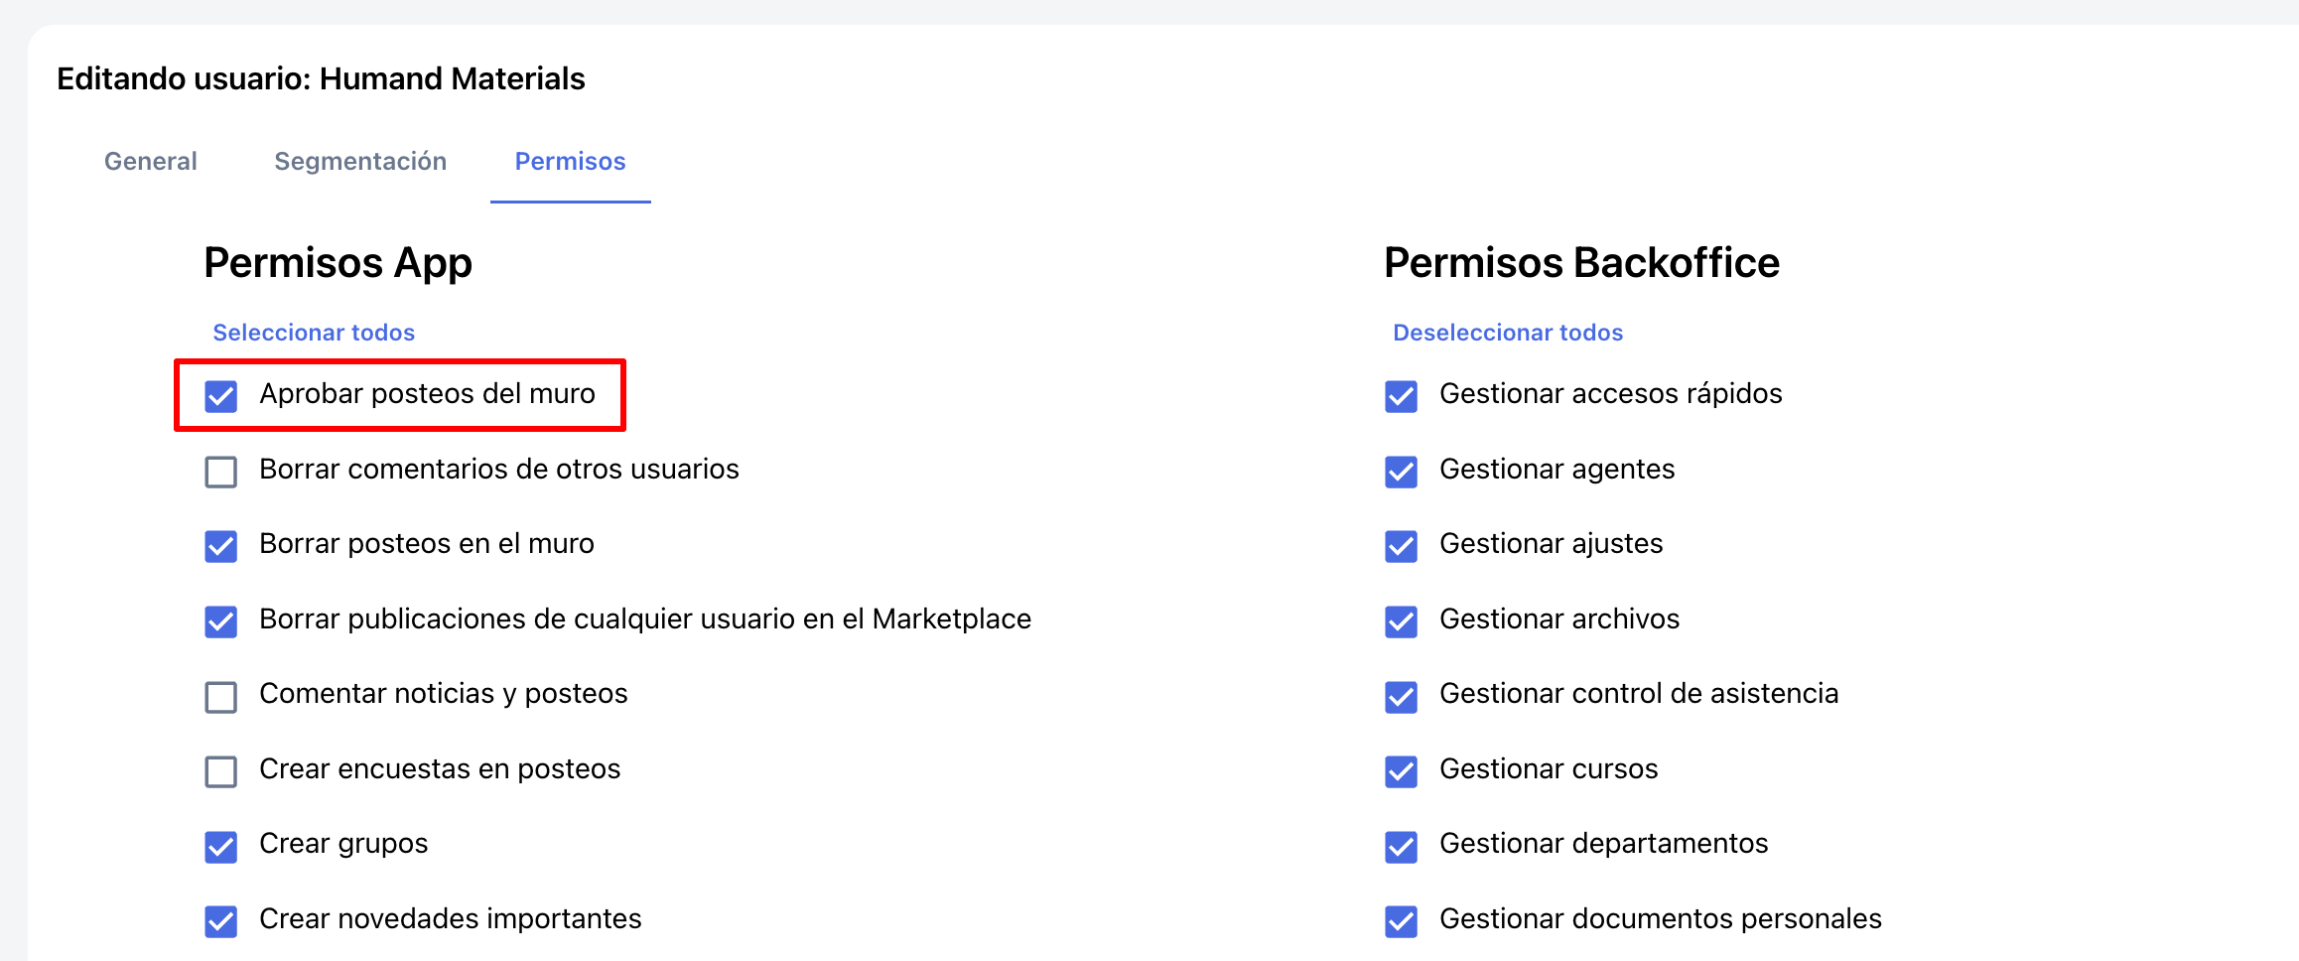The width and height of the screenshot is (2299, 961).
Task: Switch to the General tab
Action: click(151, 161)
